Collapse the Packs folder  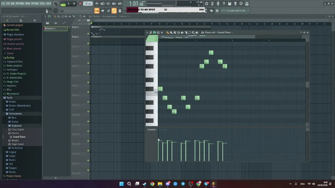pyautogui.click(x=9, y=98)
